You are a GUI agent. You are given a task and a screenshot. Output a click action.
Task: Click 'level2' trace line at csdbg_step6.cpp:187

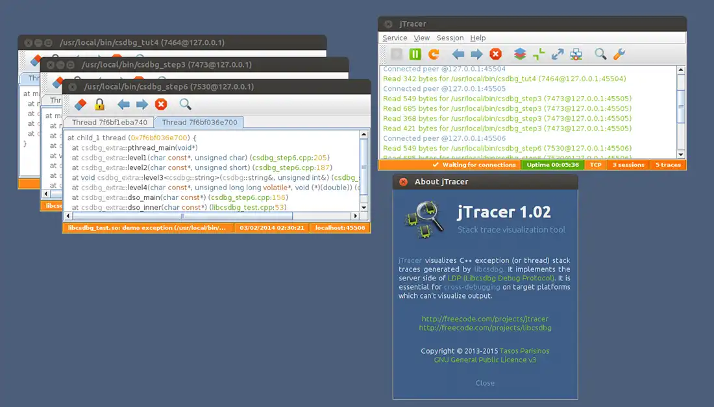(202, 167)
